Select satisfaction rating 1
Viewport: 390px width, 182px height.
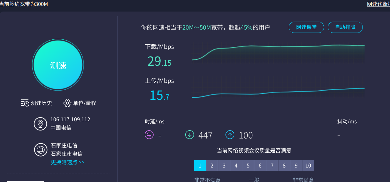[x=200, y=166]
